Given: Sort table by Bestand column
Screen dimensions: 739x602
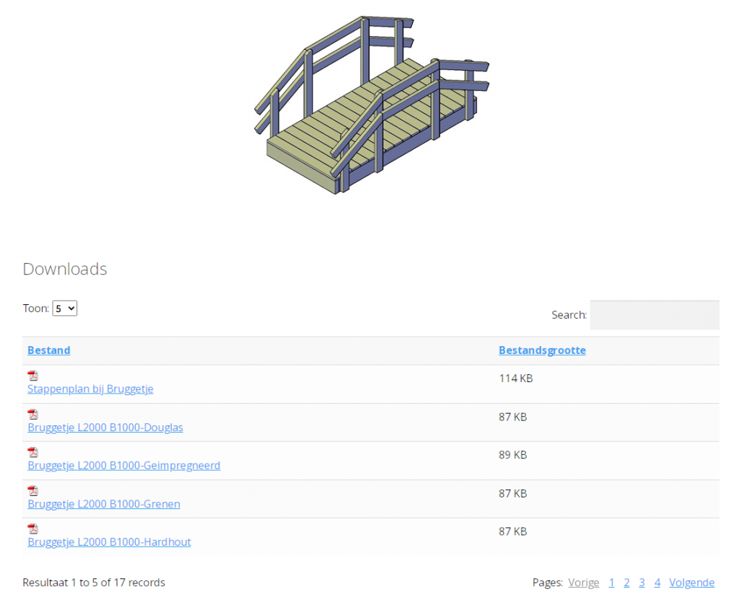Looking at the screenshot, I should [x=49, y=350].
